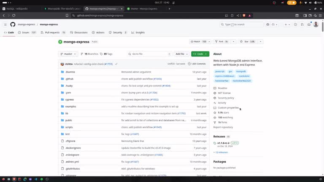Switch to the Issues tab

[27, 32]
